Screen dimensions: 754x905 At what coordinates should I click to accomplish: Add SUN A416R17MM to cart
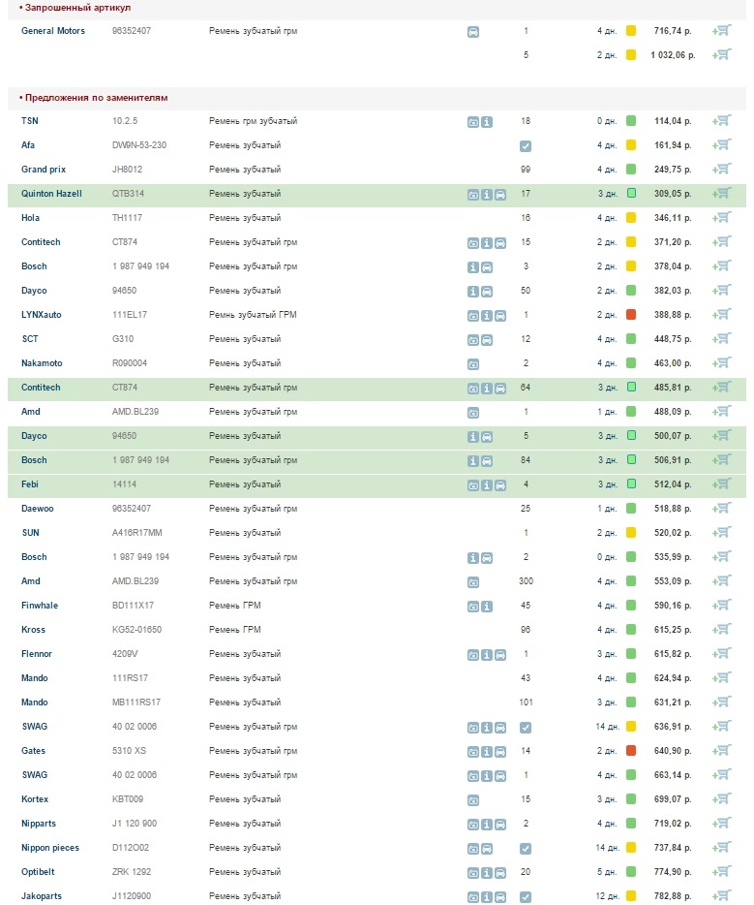722,533
